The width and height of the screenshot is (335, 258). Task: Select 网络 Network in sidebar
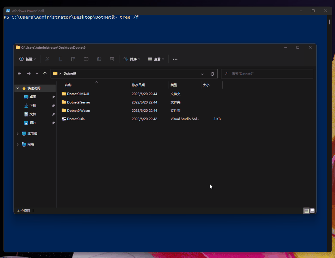[30, 144]
